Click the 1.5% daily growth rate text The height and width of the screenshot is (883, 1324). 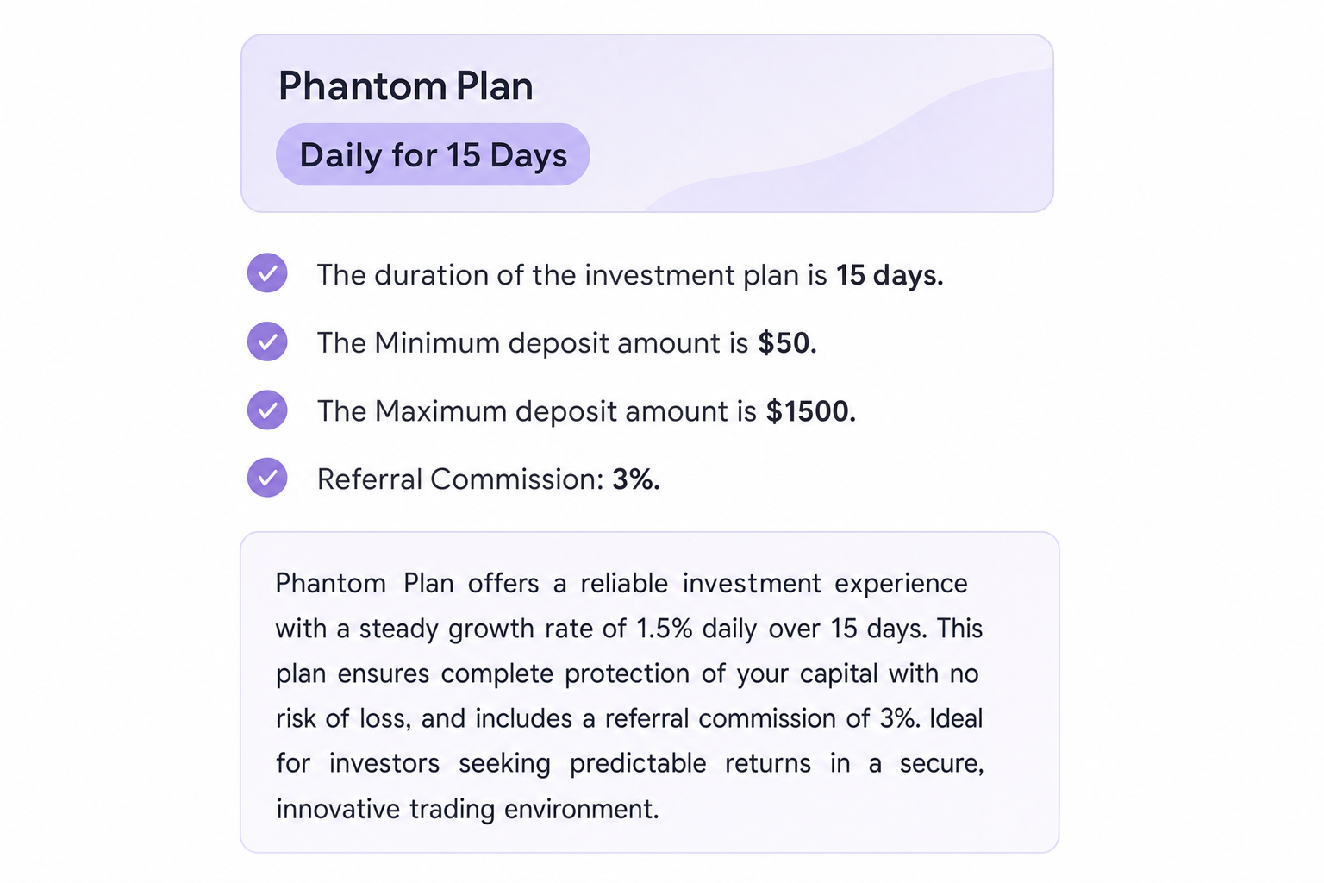(x=696, y=629)
